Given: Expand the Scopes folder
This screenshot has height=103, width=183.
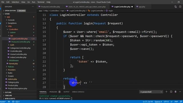Looking at the screenshot, I should tap(11, 76).
